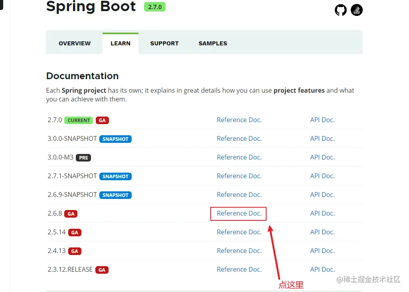Click the green 2.7.0 version badge
The image size is (409, 292).
(154, 7)
